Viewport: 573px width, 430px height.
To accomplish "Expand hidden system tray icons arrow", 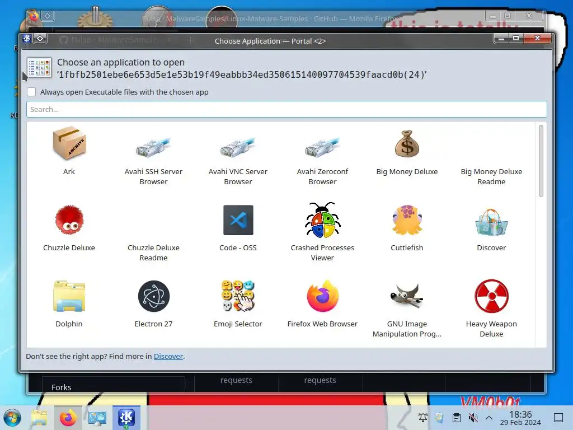I will pos(489,417).
